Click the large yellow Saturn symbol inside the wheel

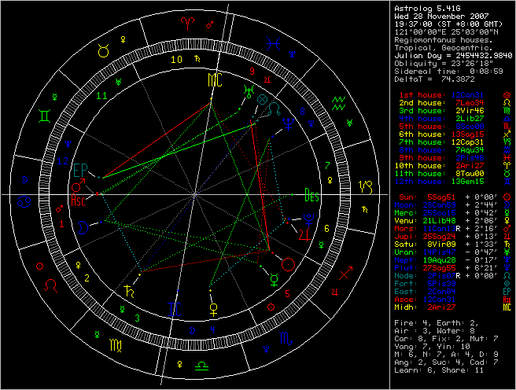tap(129, 291)
